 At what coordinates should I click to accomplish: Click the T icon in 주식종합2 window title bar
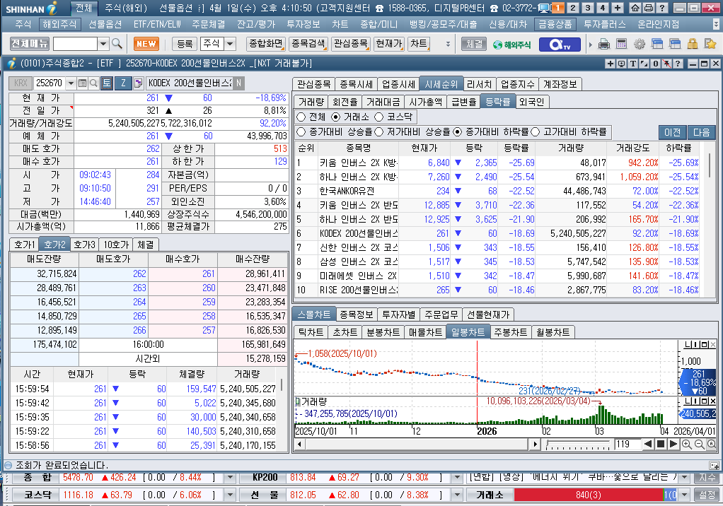pyautogui.click(x=633, y=64)
